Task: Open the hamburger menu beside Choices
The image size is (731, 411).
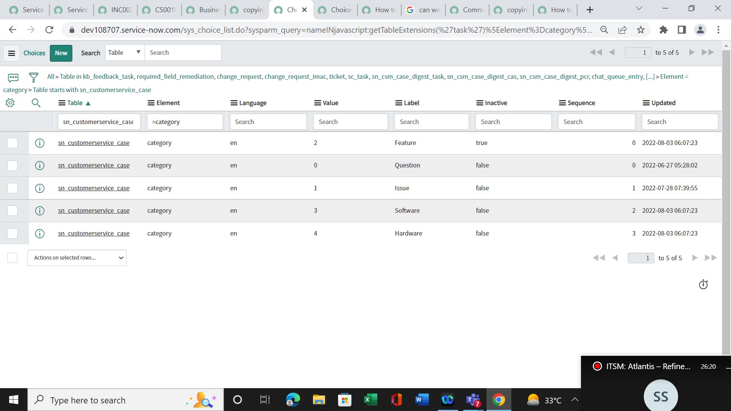Action: coord(11,53)
